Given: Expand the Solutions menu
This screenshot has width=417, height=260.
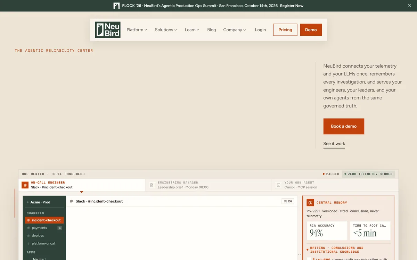Looking at the screenshot, I should coord(166,30).
